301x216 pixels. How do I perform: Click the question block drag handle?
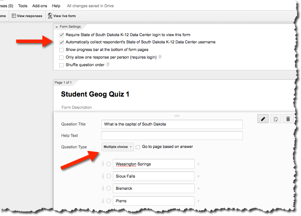tap(177, 116)
